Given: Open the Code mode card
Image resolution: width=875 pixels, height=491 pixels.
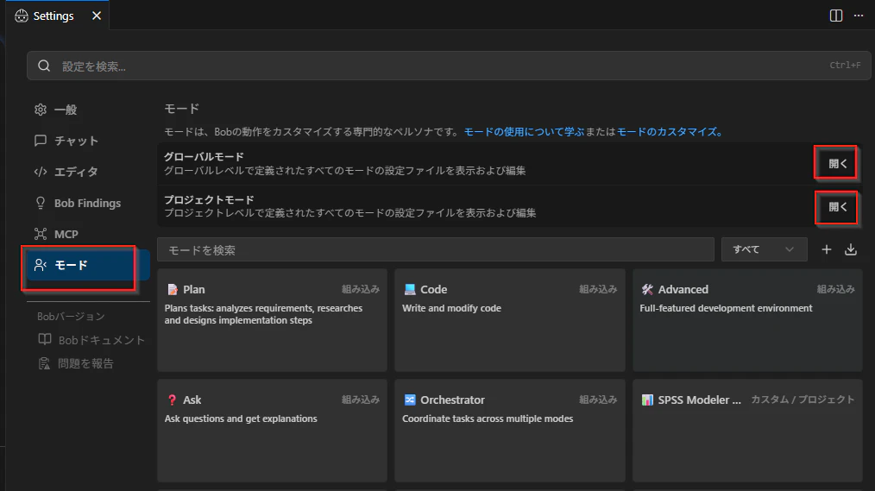Looking at the screenshot, I should point(509,320).
